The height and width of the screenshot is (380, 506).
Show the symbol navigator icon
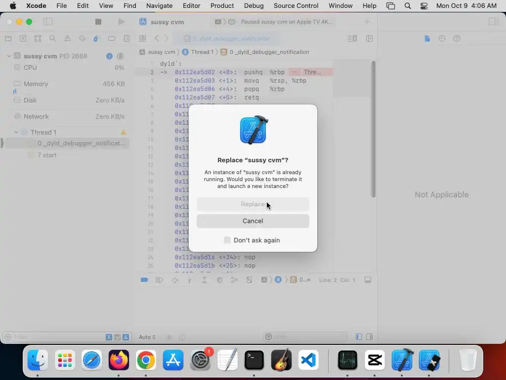38,39
